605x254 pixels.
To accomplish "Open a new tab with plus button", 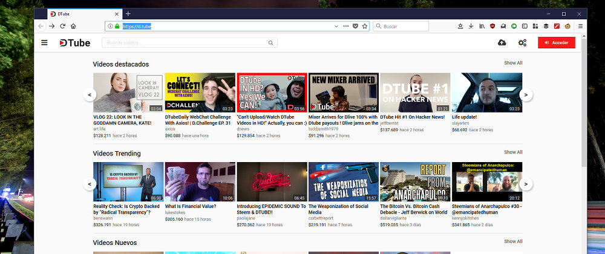I will coord(128,14).
